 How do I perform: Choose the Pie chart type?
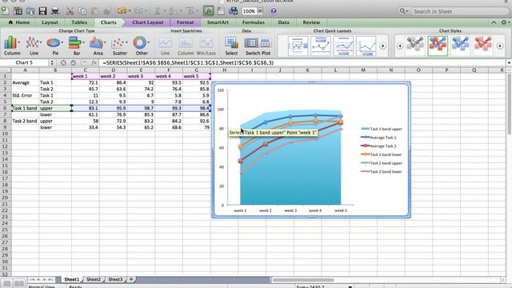tap(55, 46)
